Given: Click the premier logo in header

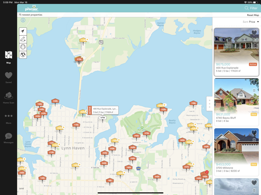Looking at the screenshot, I should [32, 8].
